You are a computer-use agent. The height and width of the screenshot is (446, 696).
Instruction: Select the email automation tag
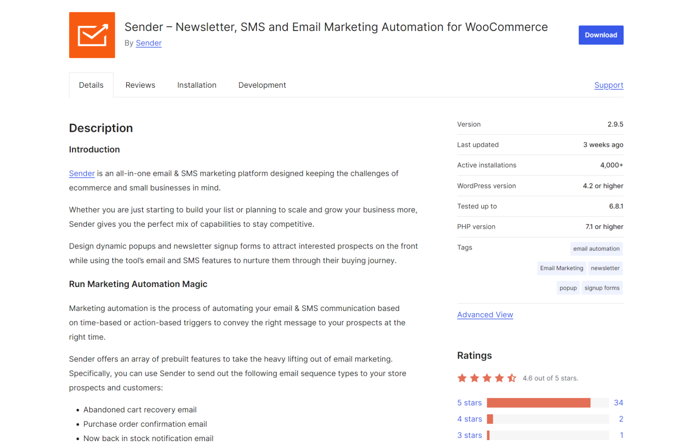(596, 249)
